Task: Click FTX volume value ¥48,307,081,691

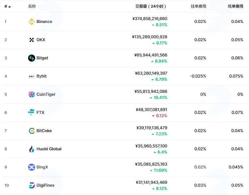Action: pyautogui.click(x=152, y=110)
